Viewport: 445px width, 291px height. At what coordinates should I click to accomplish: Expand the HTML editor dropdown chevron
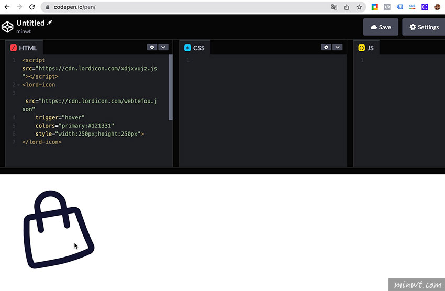163,47
